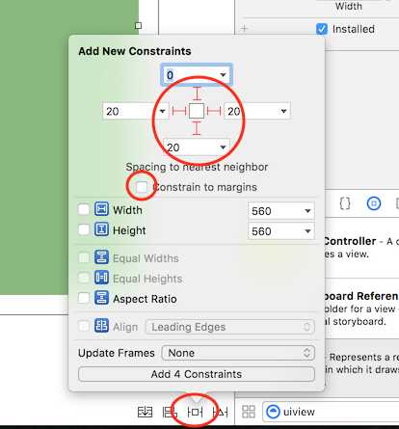The width and height of the screenshot is (399, 429).
Task: Open the Align constraints menu icon
Action: tap(170, 412)
